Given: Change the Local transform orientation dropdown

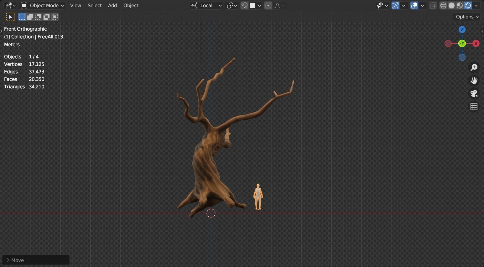Looking at the screenshot, I should (206, 5).
